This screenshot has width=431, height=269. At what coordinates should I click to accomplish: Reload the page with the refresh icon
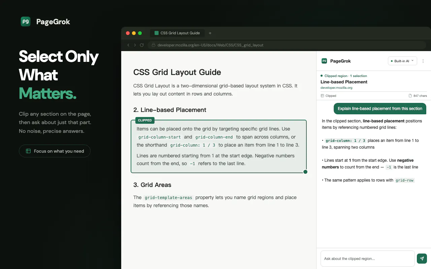(142, 45)
